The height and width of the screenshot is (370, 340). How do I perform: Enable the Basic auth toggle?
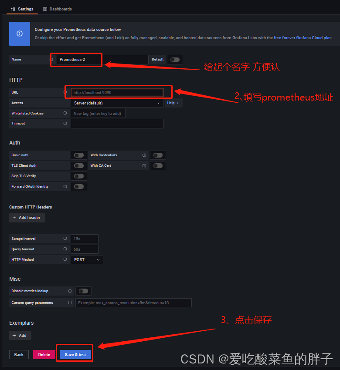79,155
